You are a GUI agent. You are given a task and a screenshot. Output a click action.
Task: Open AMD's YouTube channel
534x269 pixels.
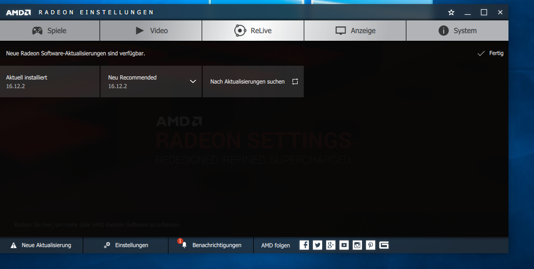[x=344, y=245]
